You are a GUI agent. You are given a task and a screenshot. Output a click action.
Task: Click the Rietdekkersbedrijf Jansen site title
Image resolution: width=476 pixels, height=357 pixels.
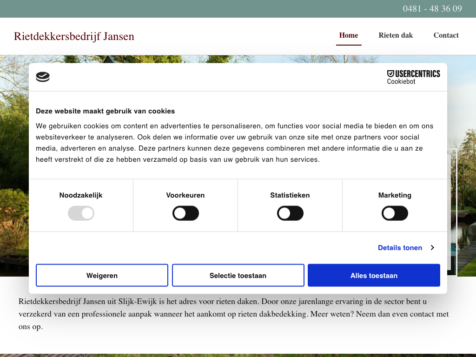pyautogui.click(x=74, y=36)
